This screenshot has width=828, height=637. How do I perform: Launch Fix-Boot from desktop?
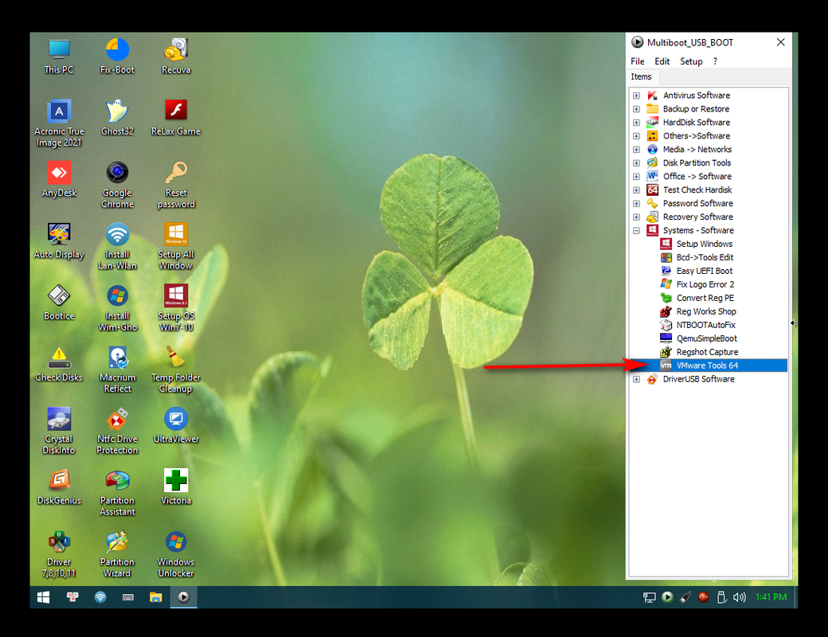click(x=117, y=56)
